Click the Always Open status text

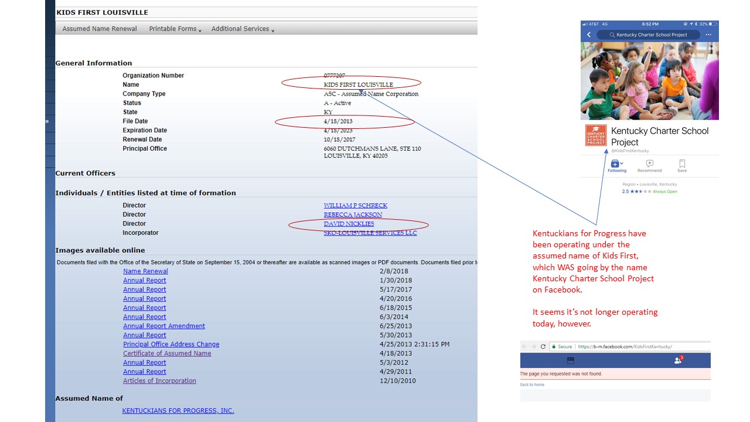665,192
